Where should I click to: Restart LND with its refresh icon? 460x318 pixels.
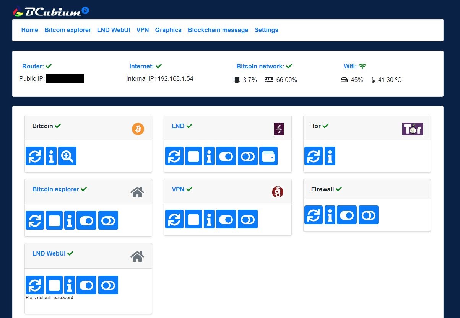tap(174, 156)
